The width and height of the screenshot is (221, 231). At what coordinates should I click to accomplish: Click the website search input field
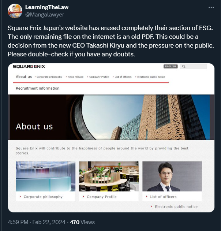[193, 66]
